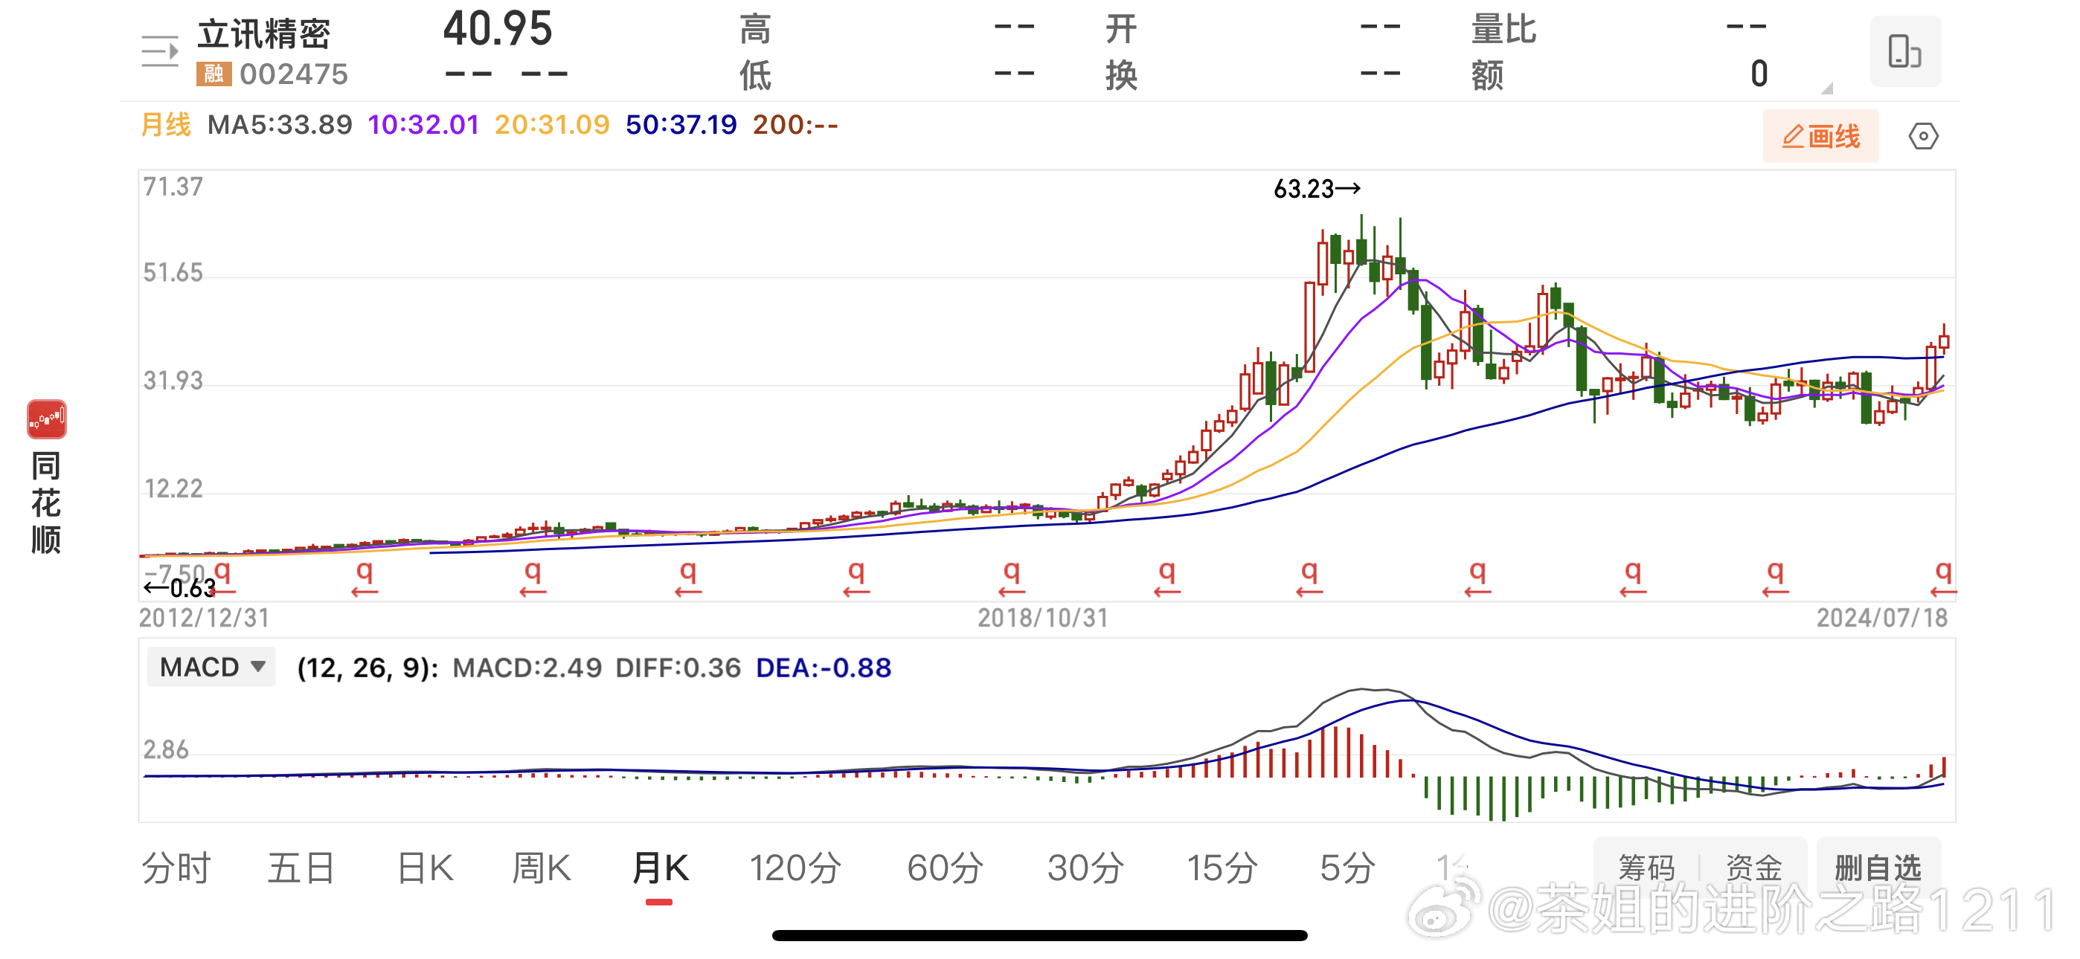This screenshot has height=959, width=2080.
Task: Tap the stock code 002475
Action: [x=294, y=74]
